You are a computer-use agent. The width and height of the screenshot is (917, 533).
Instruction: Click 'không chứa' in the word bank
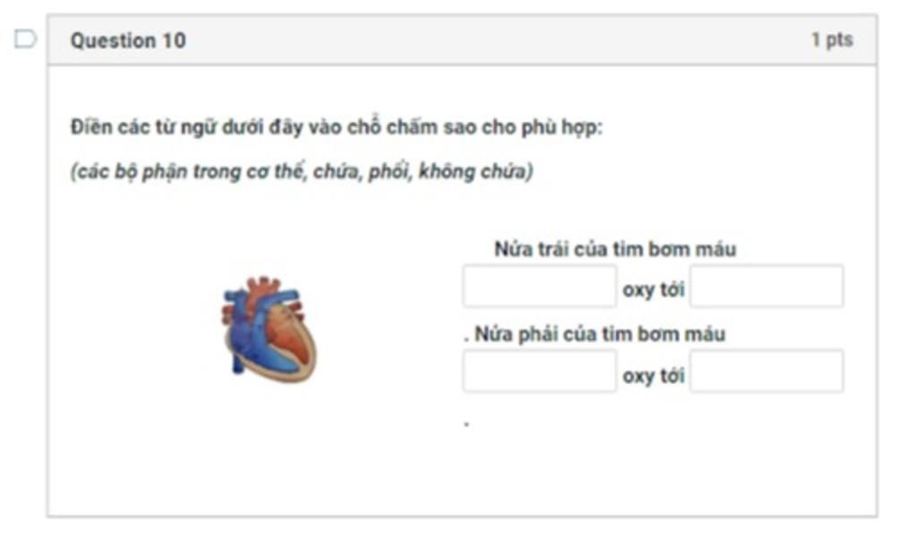473,171
